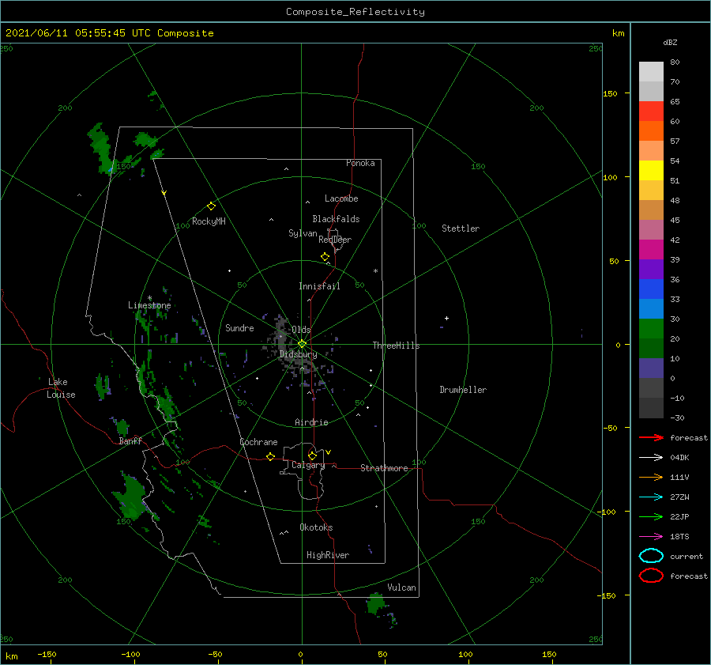Click the Blackfalds label

[x=336, y=219]
